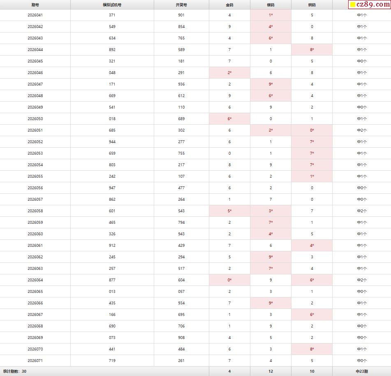This screenshot has width=391, height=376.
Task: Select highlighted 金码 cell 0* in row 2026064
Action: click(x=229, y=280)
